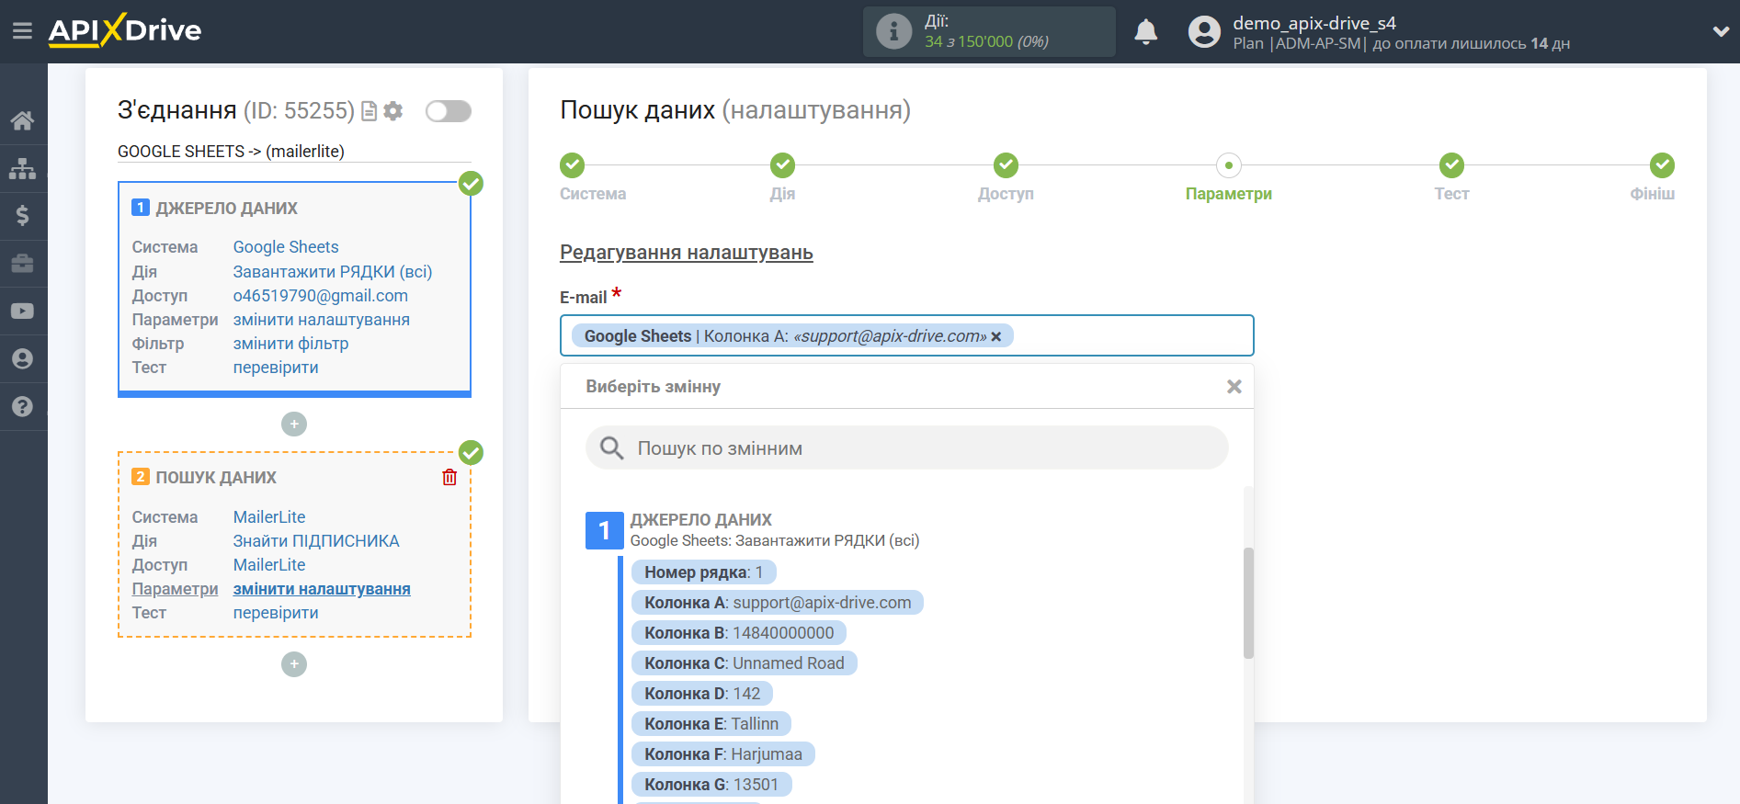The height and width of the screenshot is (804, 1740).
Task: Open the YouTube video sidebar icon
Action: tap(23, 311)
